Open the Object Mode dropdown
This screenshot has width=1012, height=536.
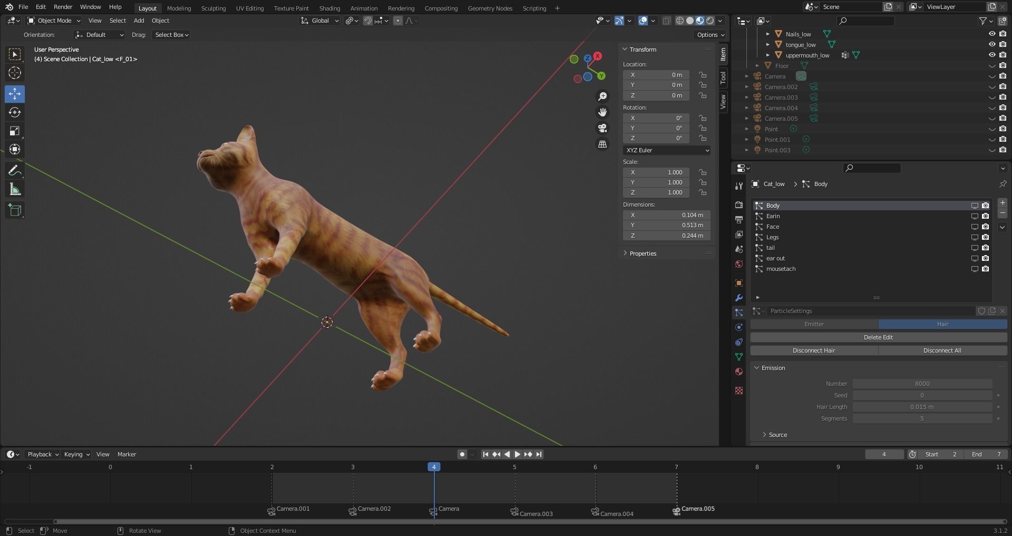[54, 21]
